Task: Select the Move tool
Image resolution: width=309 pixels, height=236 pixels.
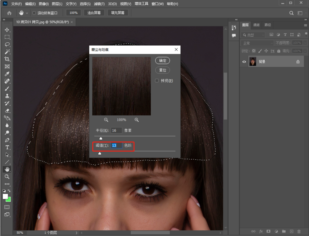Action: (x=7, y=30)
